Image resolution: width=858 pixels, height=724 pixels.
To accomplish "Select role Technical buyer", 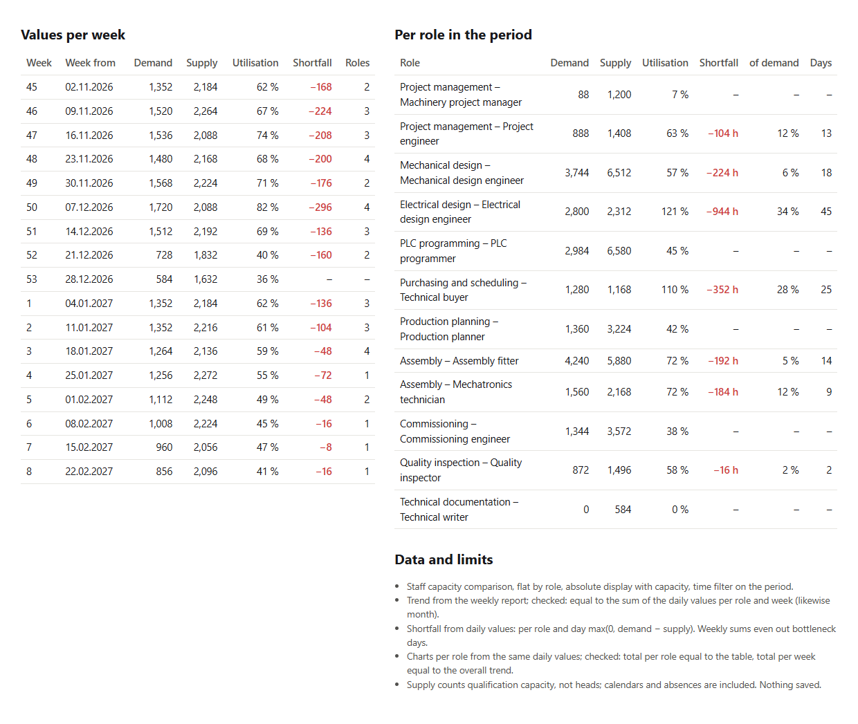I will (x=463, y=290).
